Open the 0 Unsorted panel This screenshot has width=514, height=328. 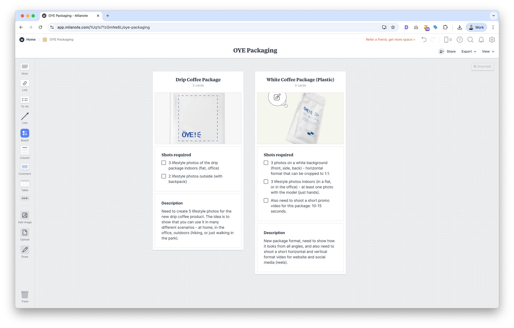click(x=482, y=66)
